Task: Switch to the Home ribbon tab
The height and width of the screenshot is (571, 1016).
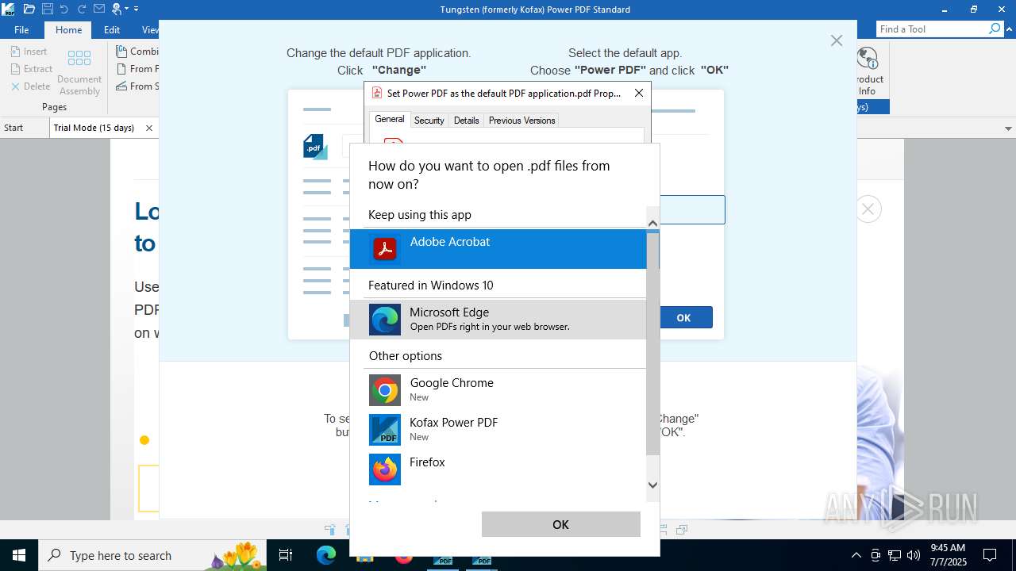Action: click(x=68, y=29)
